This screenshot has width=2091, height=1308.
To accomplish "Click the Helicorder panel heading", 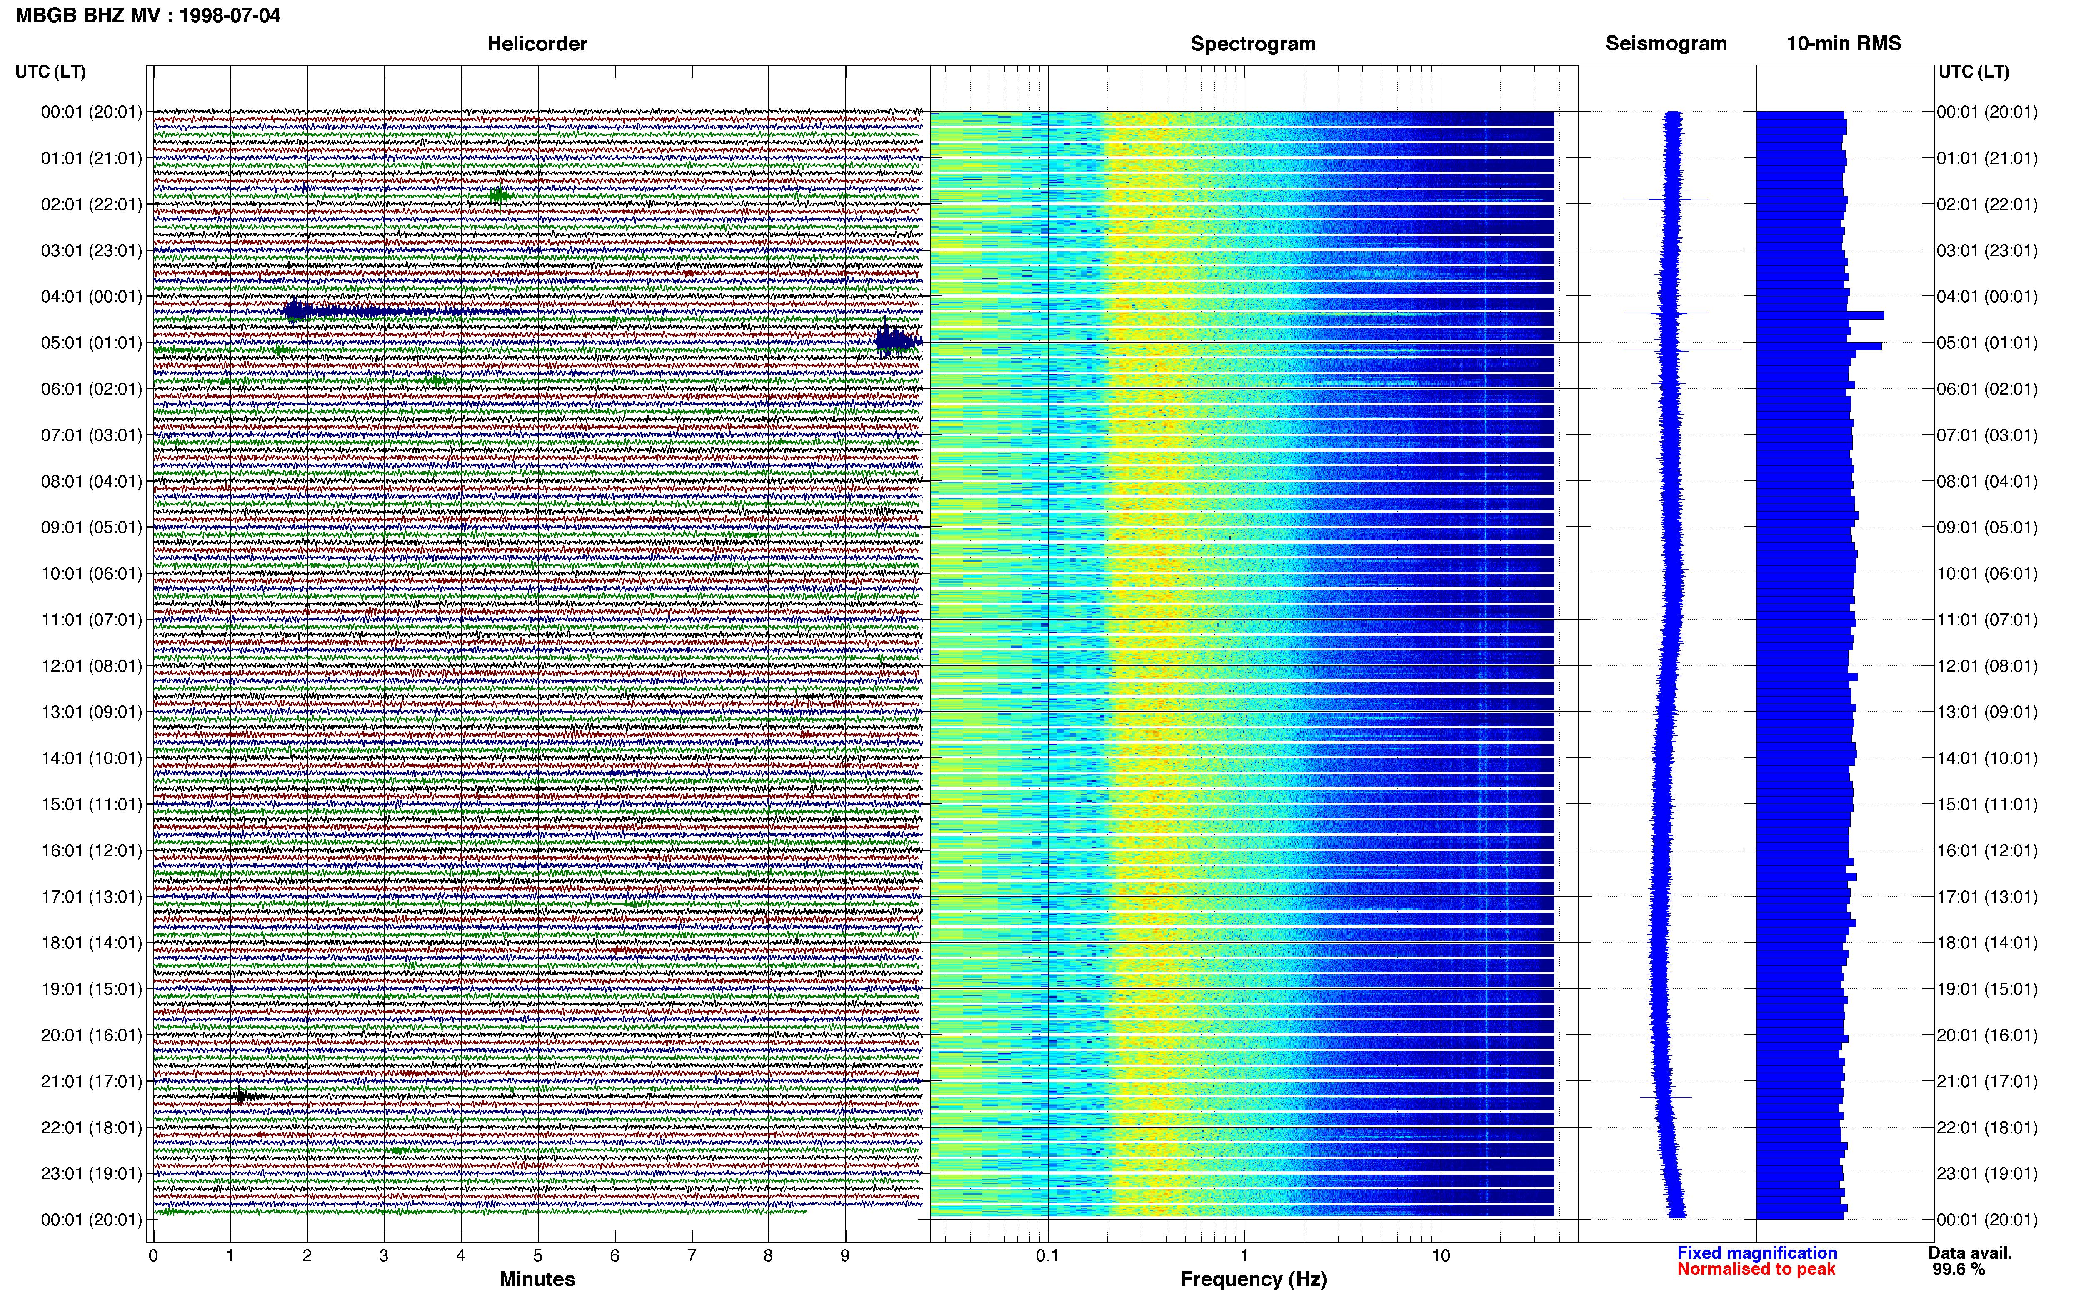I will click(x=537, y=43).
